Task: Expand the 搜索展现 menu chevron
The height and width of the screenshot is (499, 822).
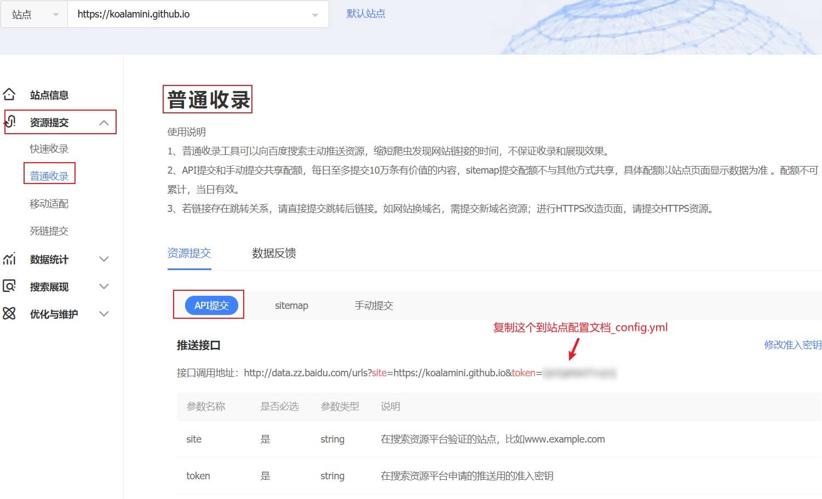Action: 104,286
